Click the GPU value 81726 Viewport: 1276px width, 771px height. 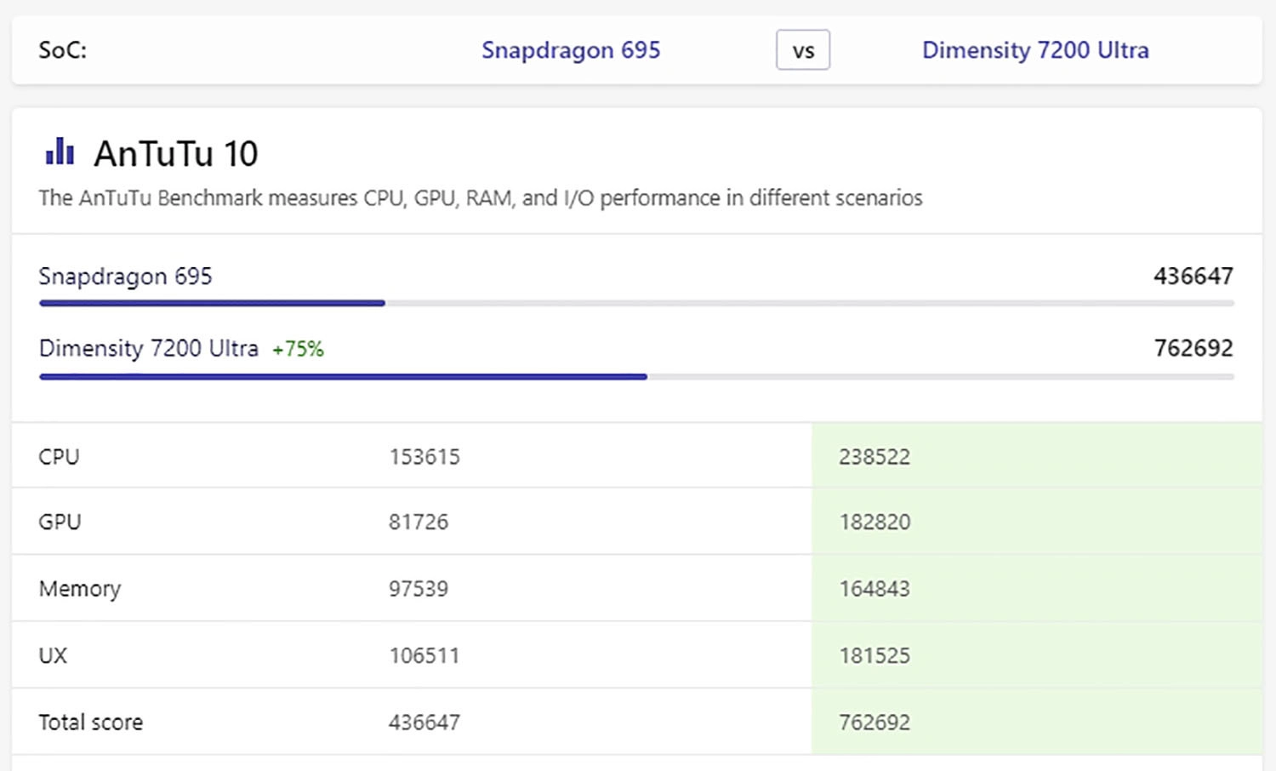[x=419, y=522]
